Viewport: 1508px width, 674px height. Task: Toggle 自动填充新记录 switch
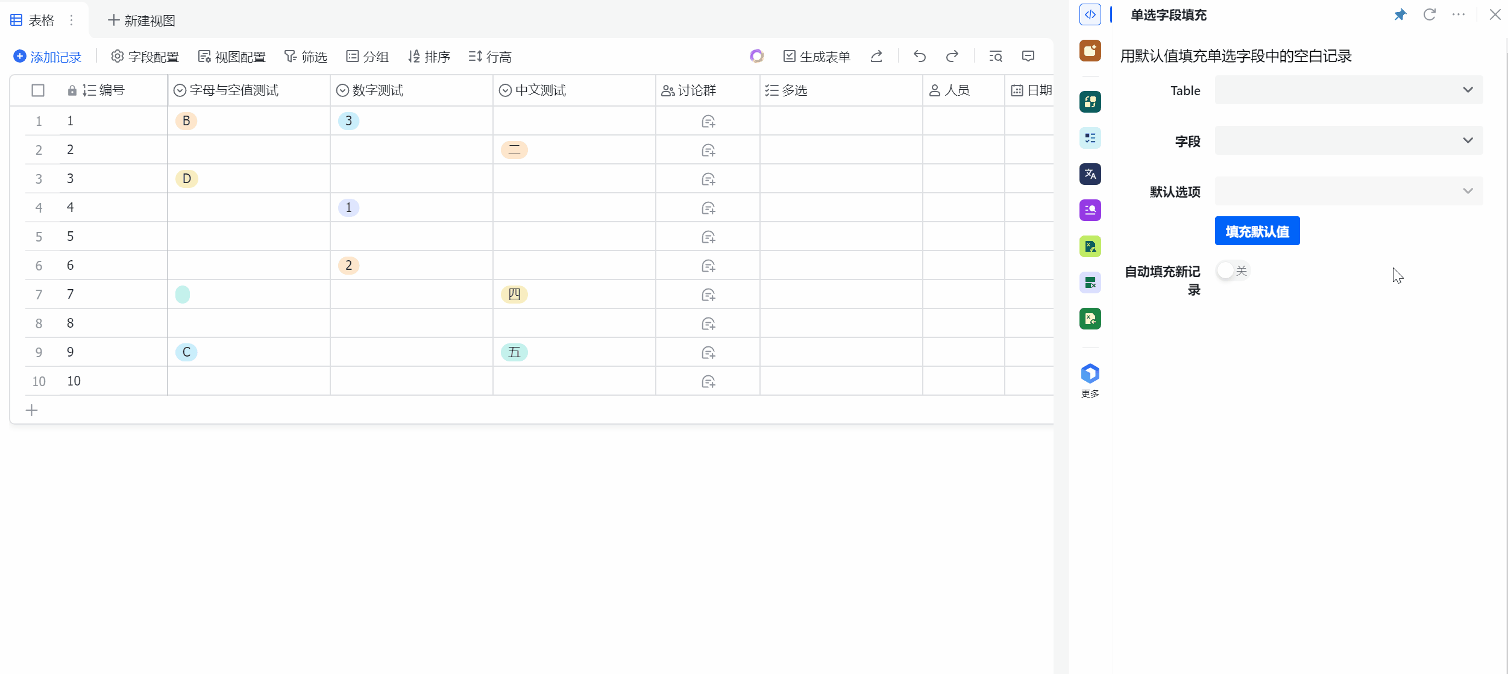point(1232,270)
